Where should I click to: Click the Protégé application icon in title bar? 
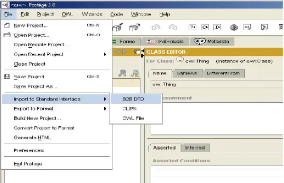[x=5, y=5]
